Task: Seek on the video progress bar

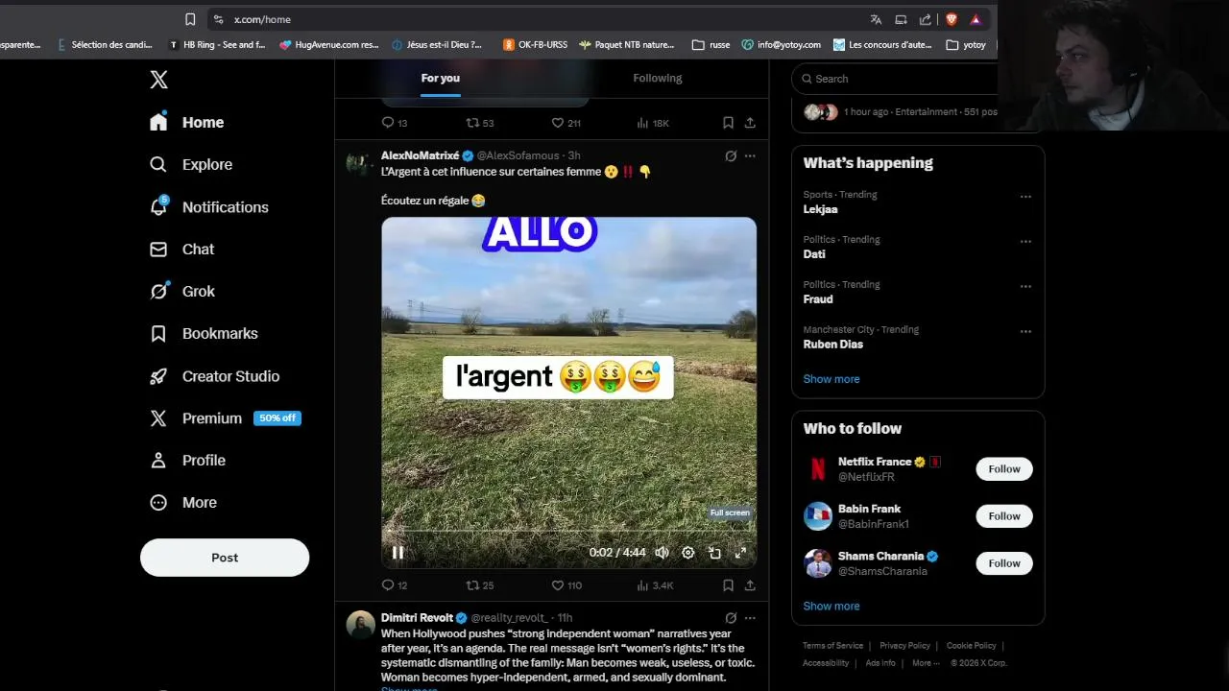Action: point(568,530)
